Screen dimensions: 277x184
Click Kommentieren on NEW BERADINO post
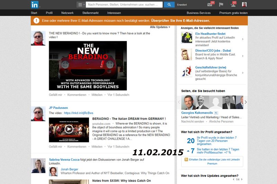point(77,95)
